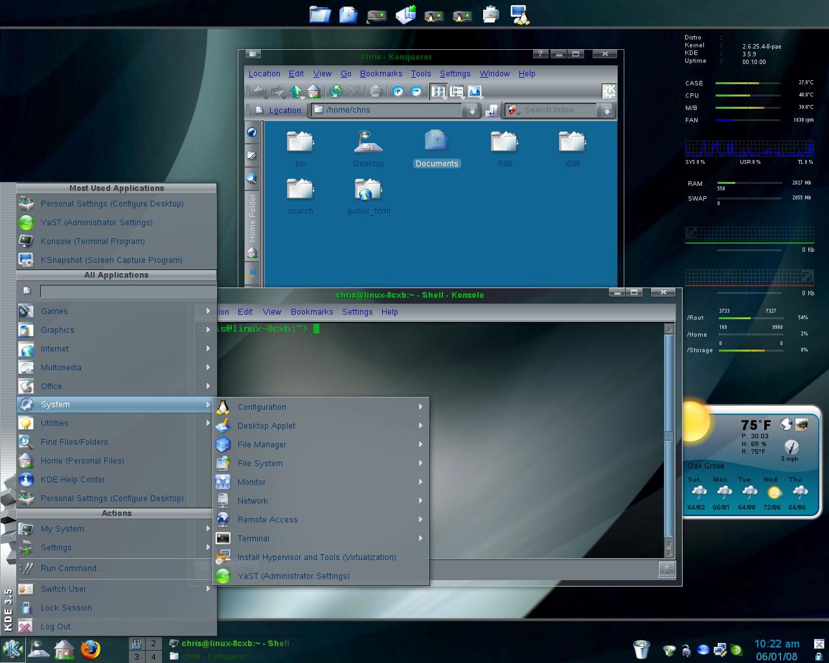This screenshot has width=829, height=663.
Task: Click the image view icon in Konqueror toolbar
Action: pos(475,91)
